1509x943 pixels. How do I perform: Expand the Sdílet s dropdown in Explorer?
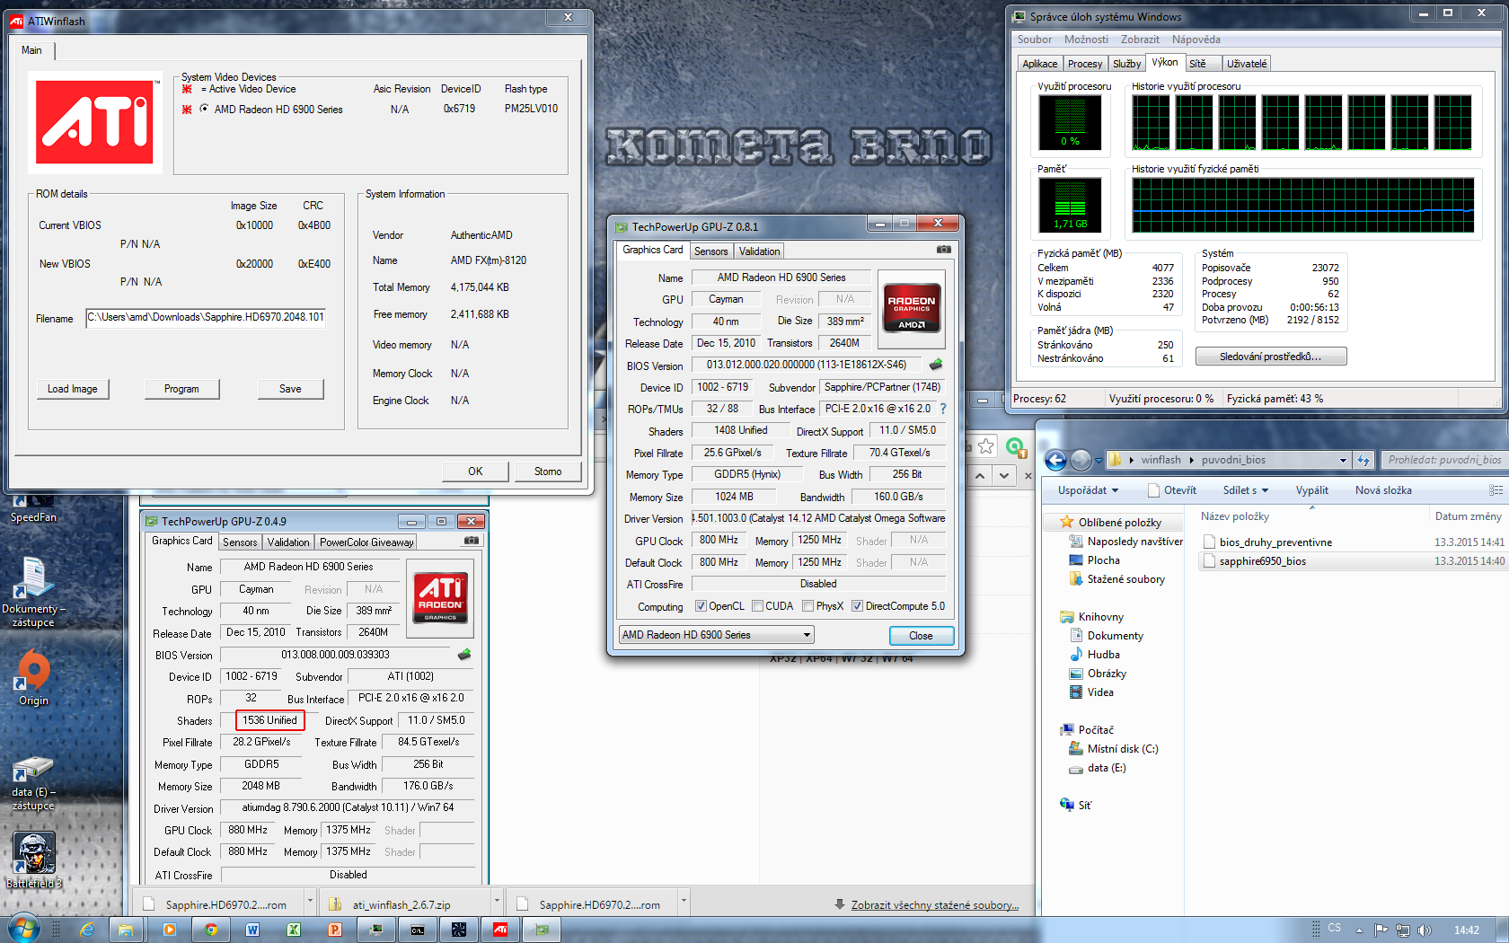tap(1246, 490)
